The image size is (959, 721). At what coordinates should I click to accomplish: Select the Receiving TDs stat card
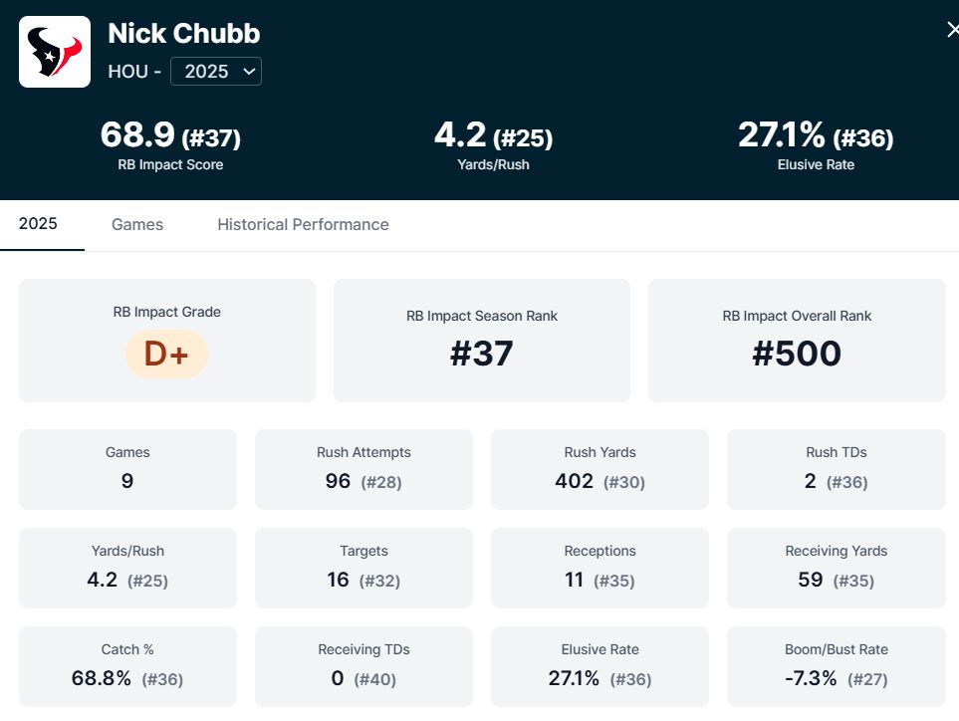pos(363,666)
